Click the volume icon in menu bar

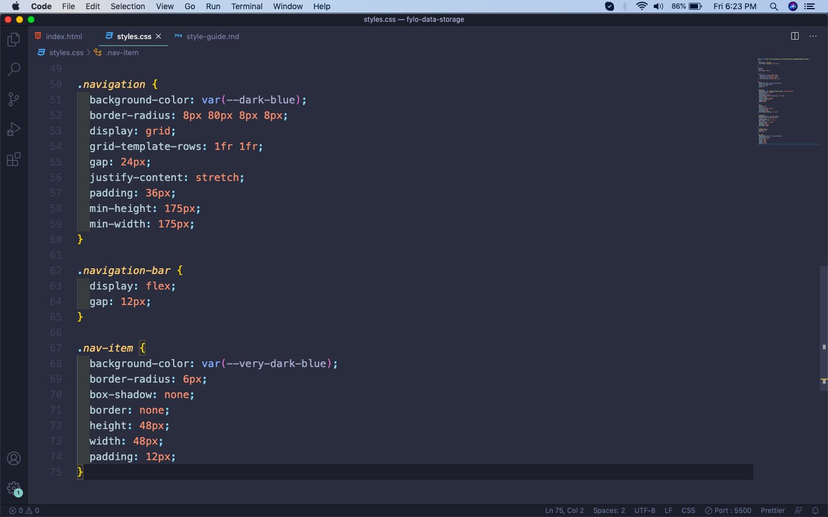tap(658, 6)
